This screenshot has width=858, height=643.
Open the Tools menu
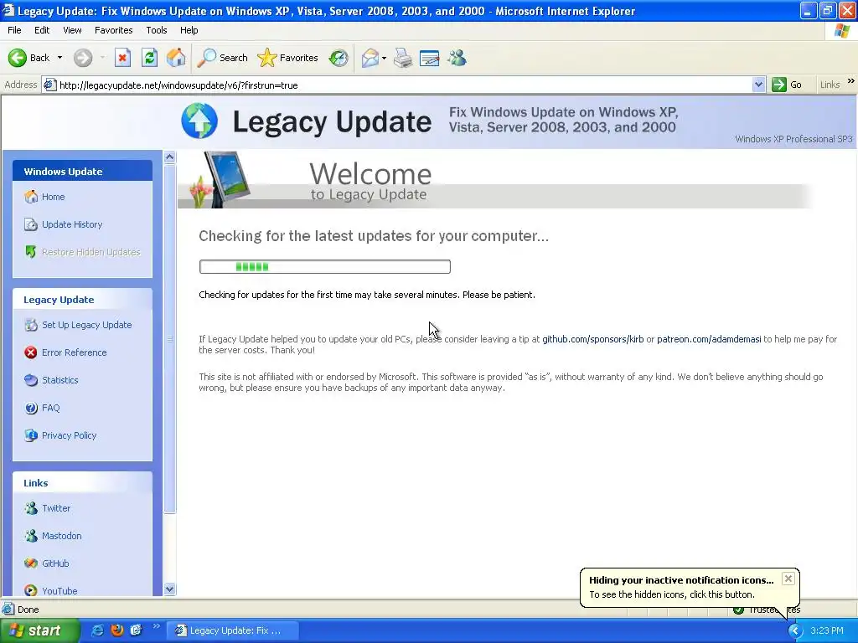pos(157,30)
